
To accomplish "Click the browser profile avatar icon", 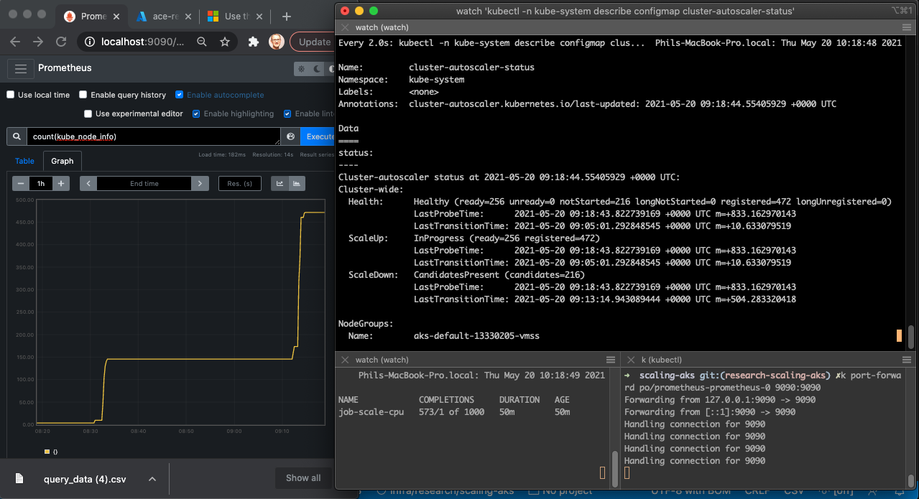I will click(x=276, y=42).
